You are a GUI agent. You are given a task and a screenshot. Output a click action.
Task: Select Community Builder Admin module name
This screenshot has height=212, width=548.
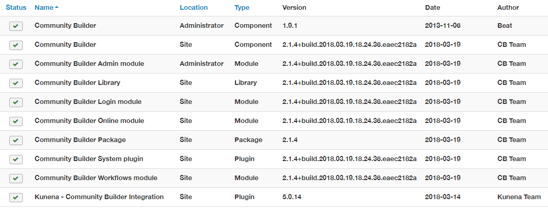[89, 64]
